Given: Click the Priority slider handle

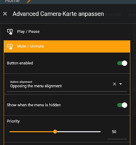Looking at the screenshot, I should pos(55,132).
